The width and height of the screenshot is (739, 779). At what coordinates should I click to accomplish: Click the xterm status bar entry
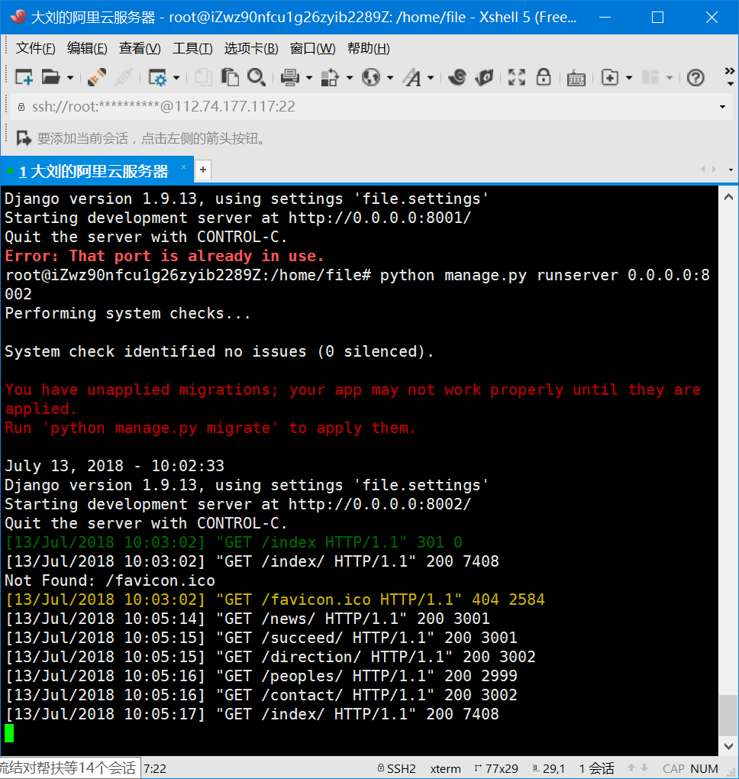(x=446, y=768)
